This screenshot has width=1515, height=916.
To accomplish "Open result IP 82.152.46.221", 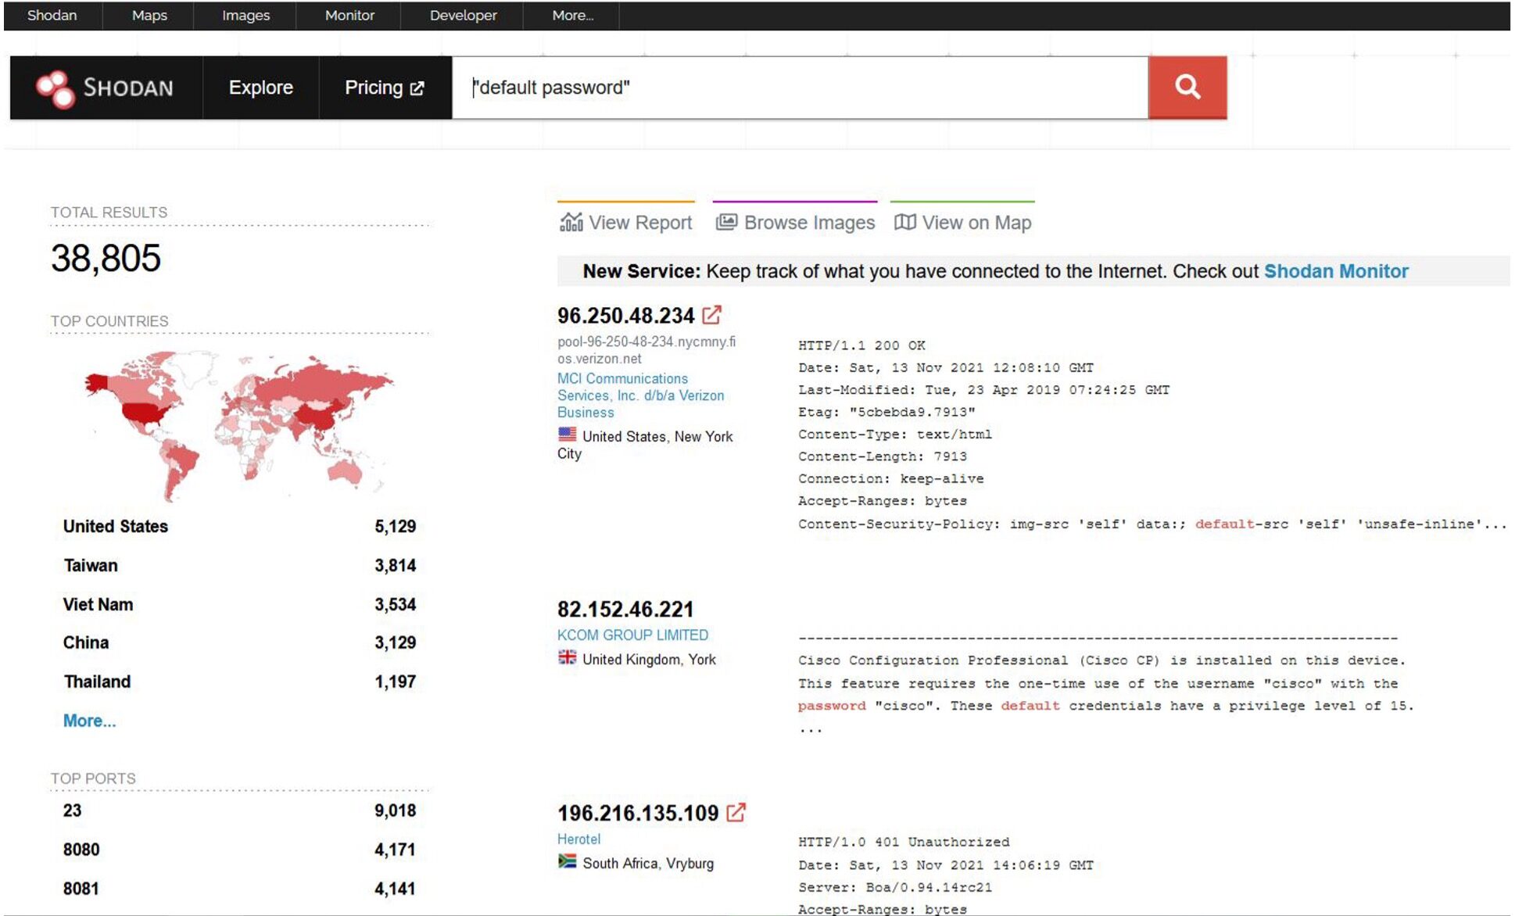I will click(625, 610).
